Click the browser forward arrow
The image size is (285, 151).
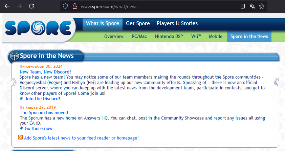[x=19, y=6]
